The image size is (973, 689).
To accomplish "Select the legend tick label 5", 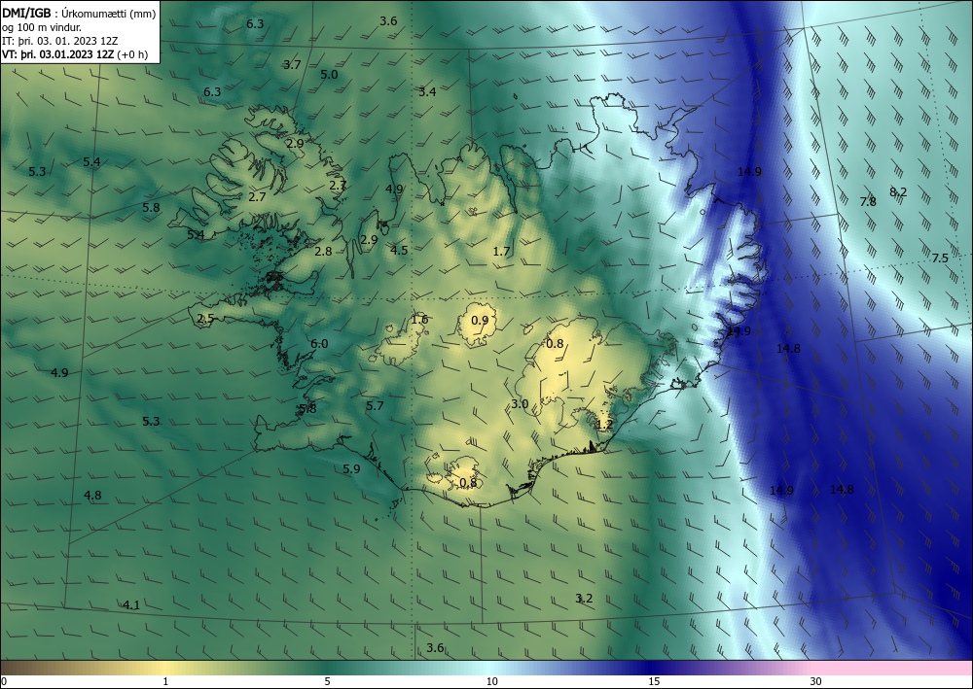I will coord(327,682).
